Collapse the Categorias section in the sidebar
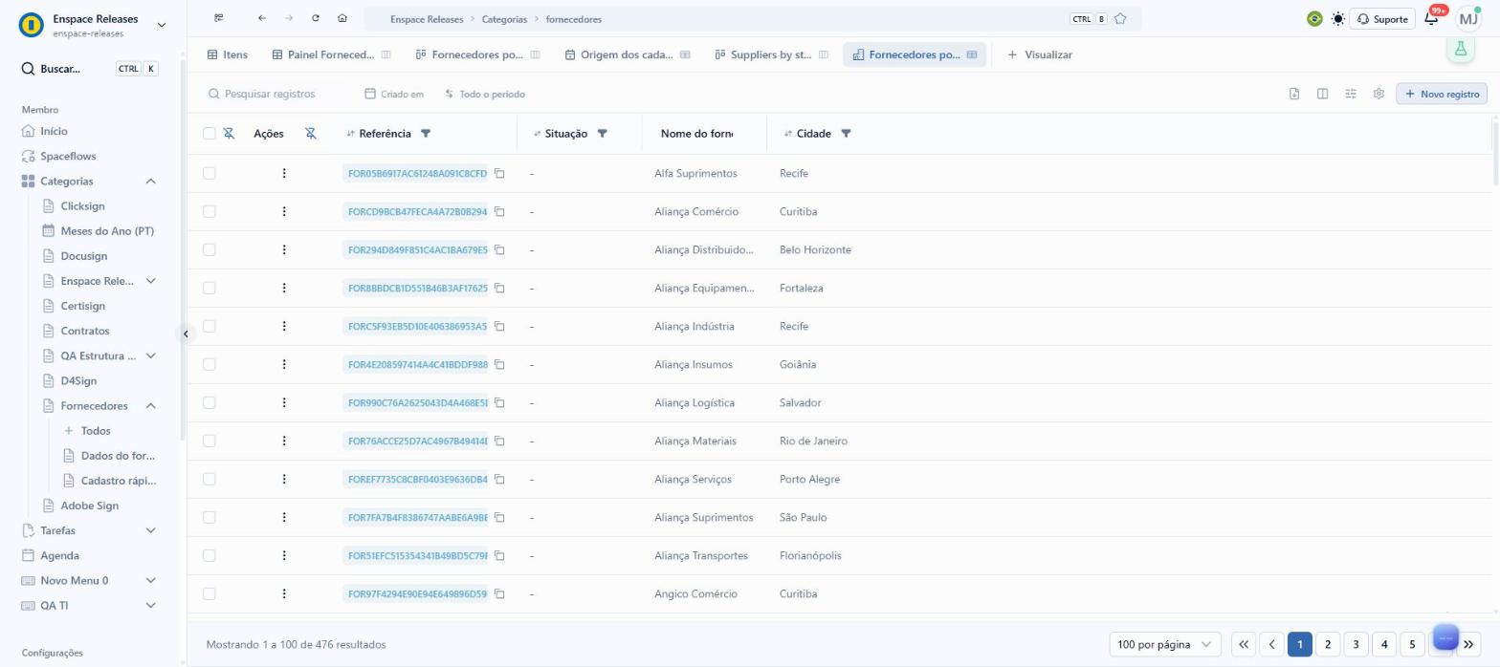 pos(150,182)
